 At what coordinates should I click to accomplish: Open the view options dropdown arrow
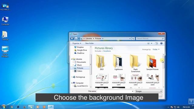[152, 43]
